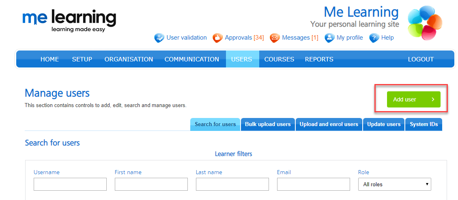
Task: Open the ORGANISATION menu
Action: coord(129,59)
